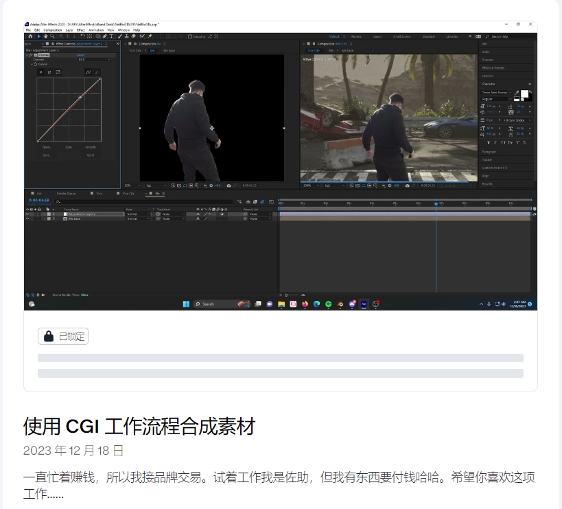Viewport: 562px width, 509px height.
Task: Click the snapshot camera icon in Vice City viewer
Action: tap(407, 185)
